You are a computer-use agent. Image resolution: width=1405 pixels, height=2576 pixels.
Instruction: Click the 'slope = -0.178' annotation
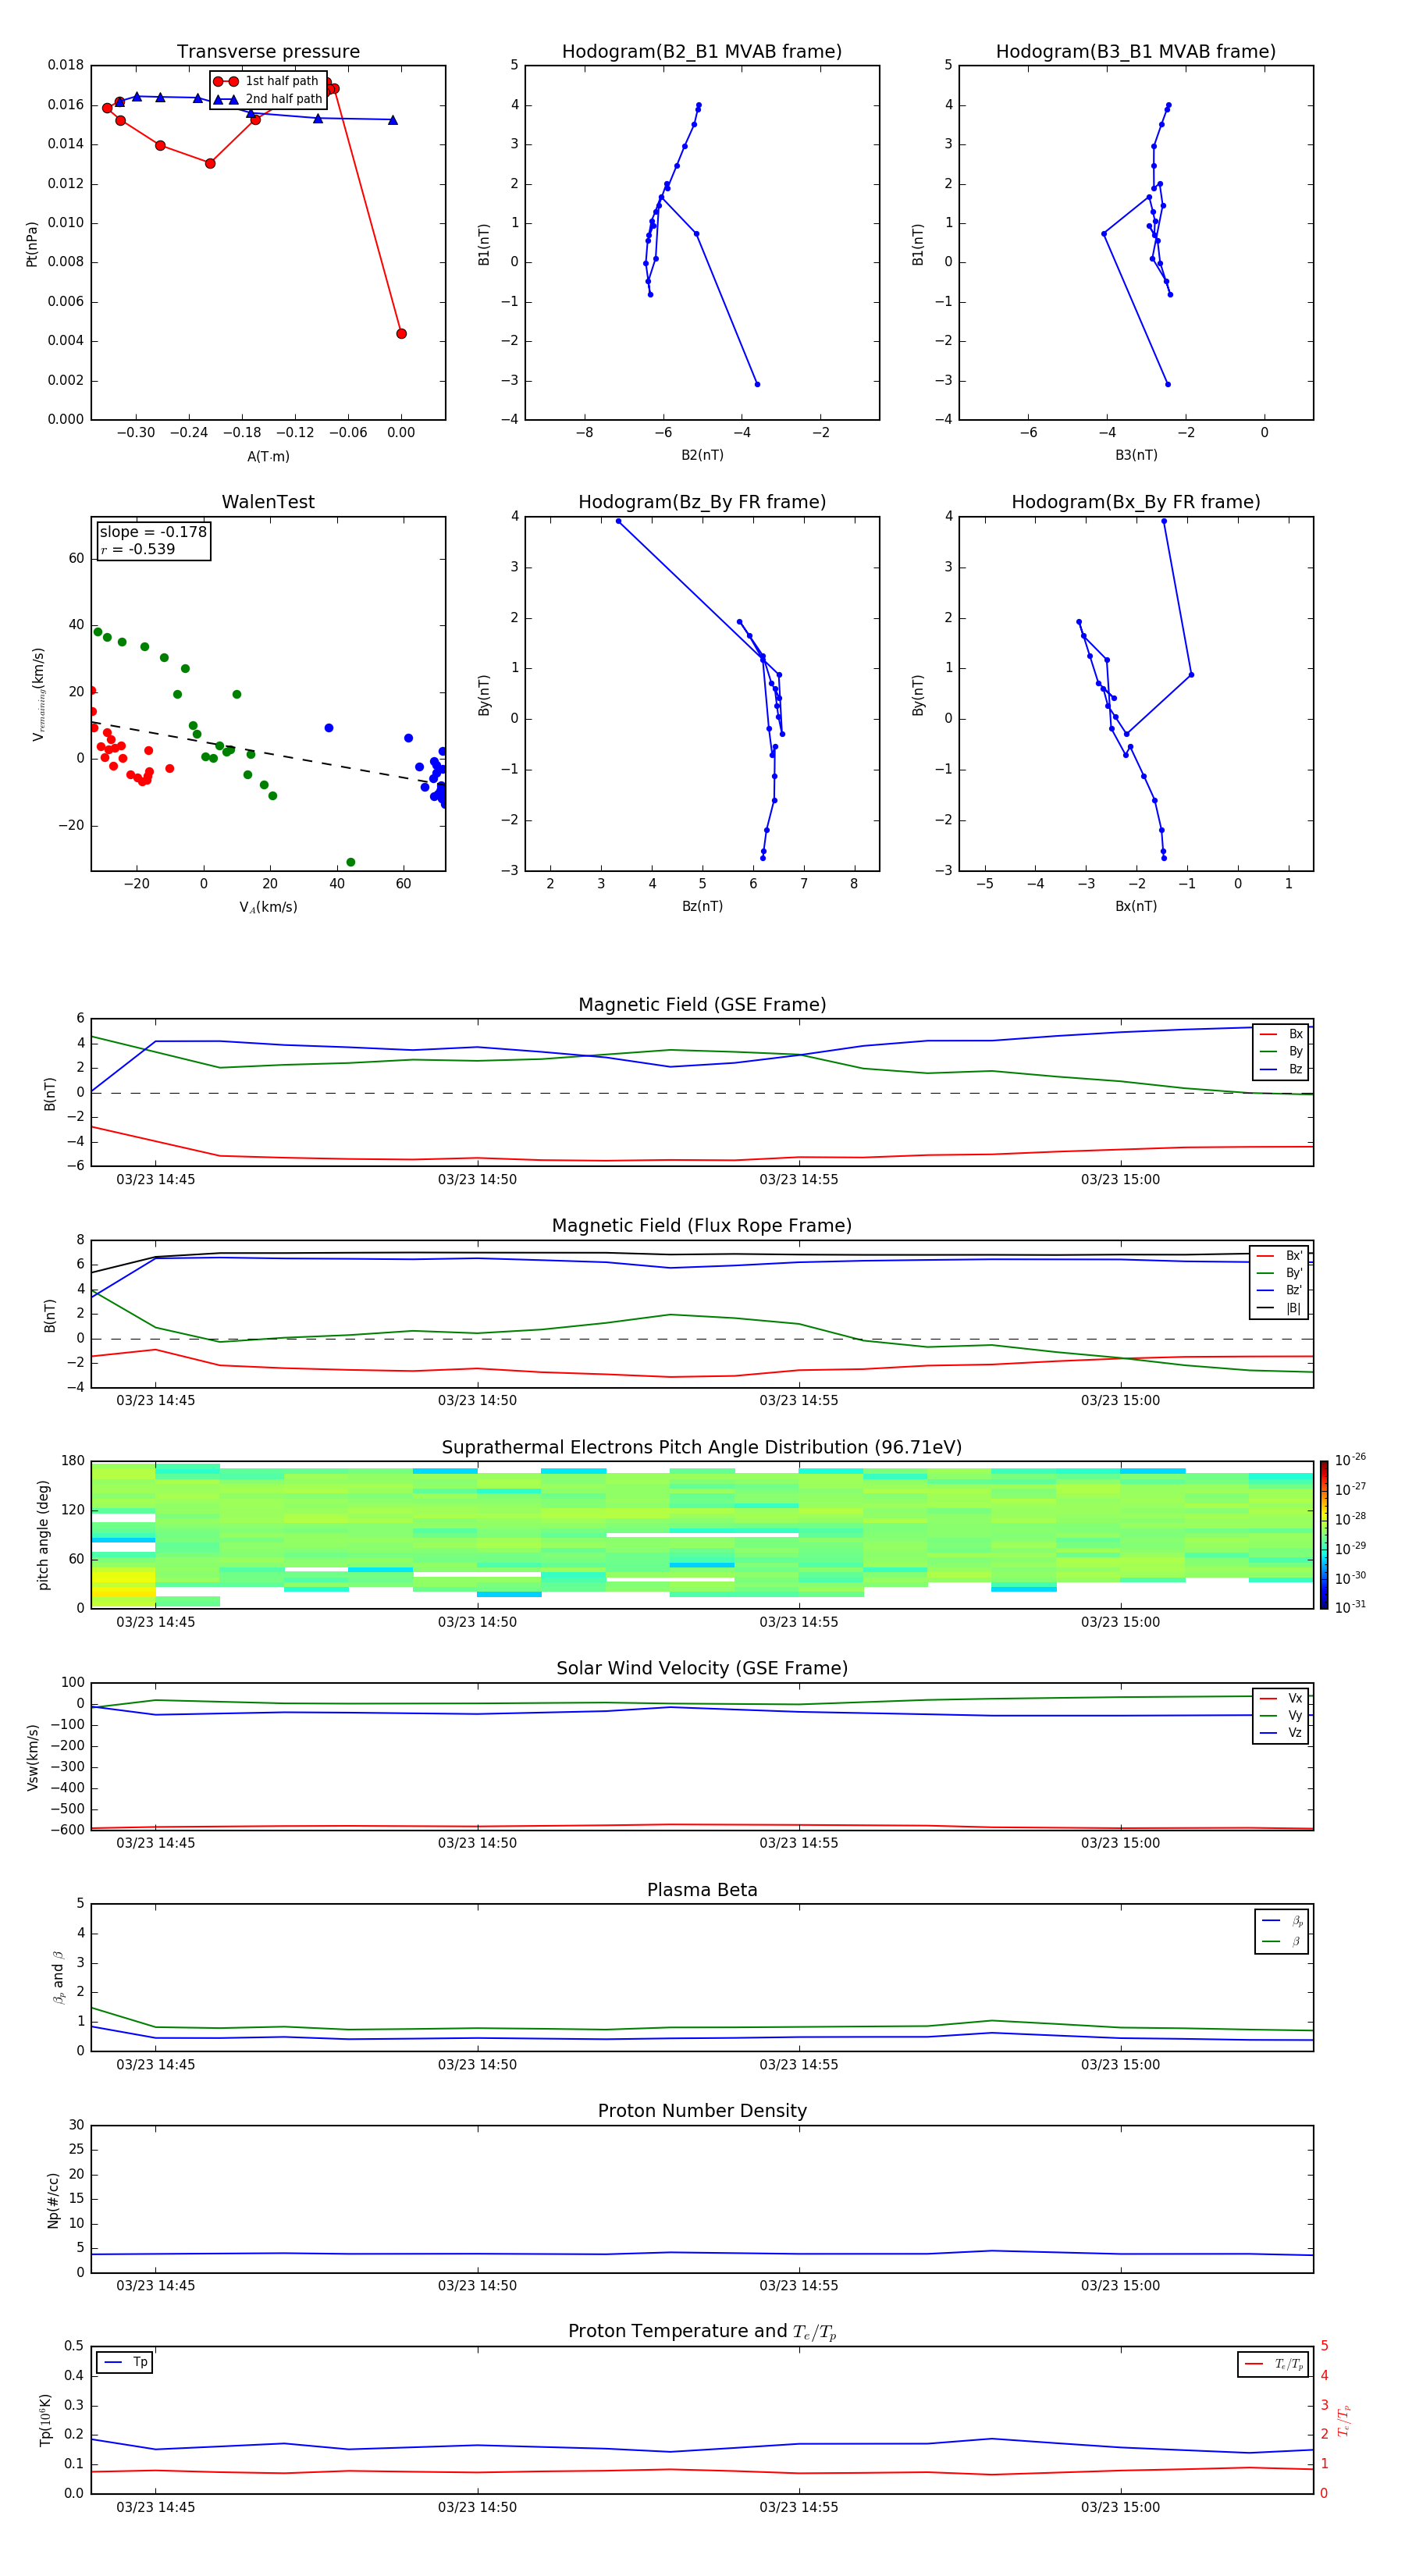153,532
